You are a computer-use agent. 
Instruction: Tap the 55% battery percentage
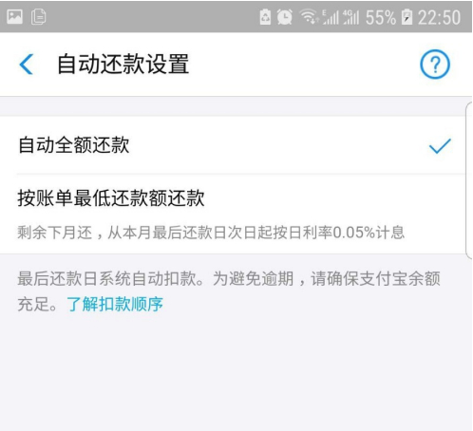(381, 17)
